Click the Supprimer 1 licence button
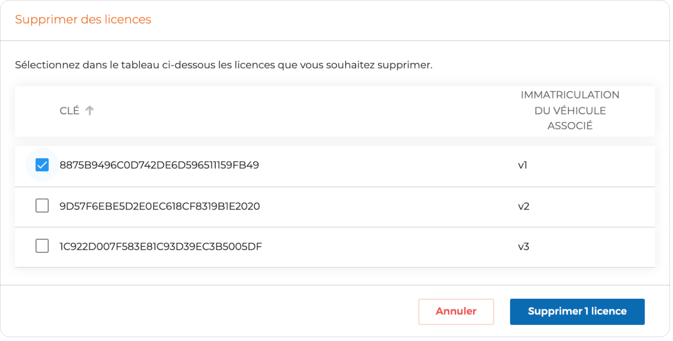Screen dimensions: 673x341 click(577, 311)
